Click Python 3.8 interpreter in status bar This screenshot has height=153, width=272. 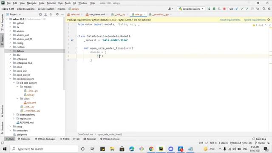tap(241, 143)
